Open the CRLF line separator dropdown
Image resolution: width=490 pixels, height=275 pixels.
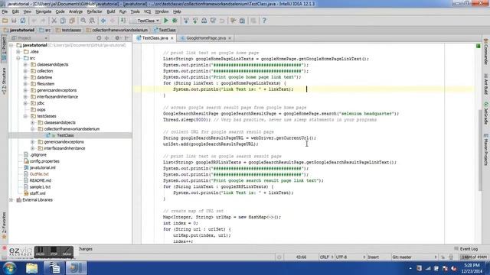[327, 257]
